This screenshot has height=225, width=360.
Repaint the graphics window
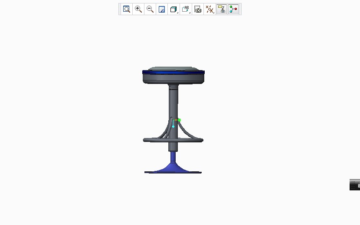(x=162, y=9)
